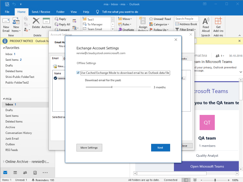This screenshot has height=182, width=243.
Task: Open the Filter Email dropdown
Action: tap(186, 29)
